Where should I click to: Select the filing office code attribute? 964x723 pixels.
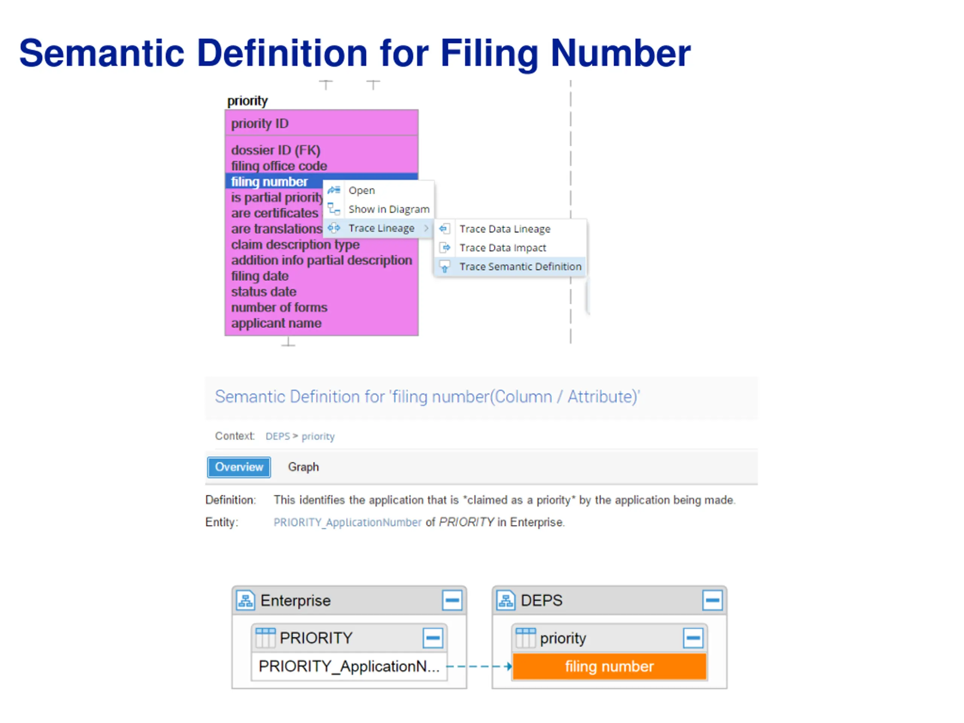click(279, 166)
